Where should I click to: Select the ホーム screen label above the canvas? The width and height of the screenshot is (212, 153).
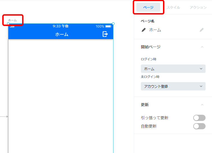point(12,20)
